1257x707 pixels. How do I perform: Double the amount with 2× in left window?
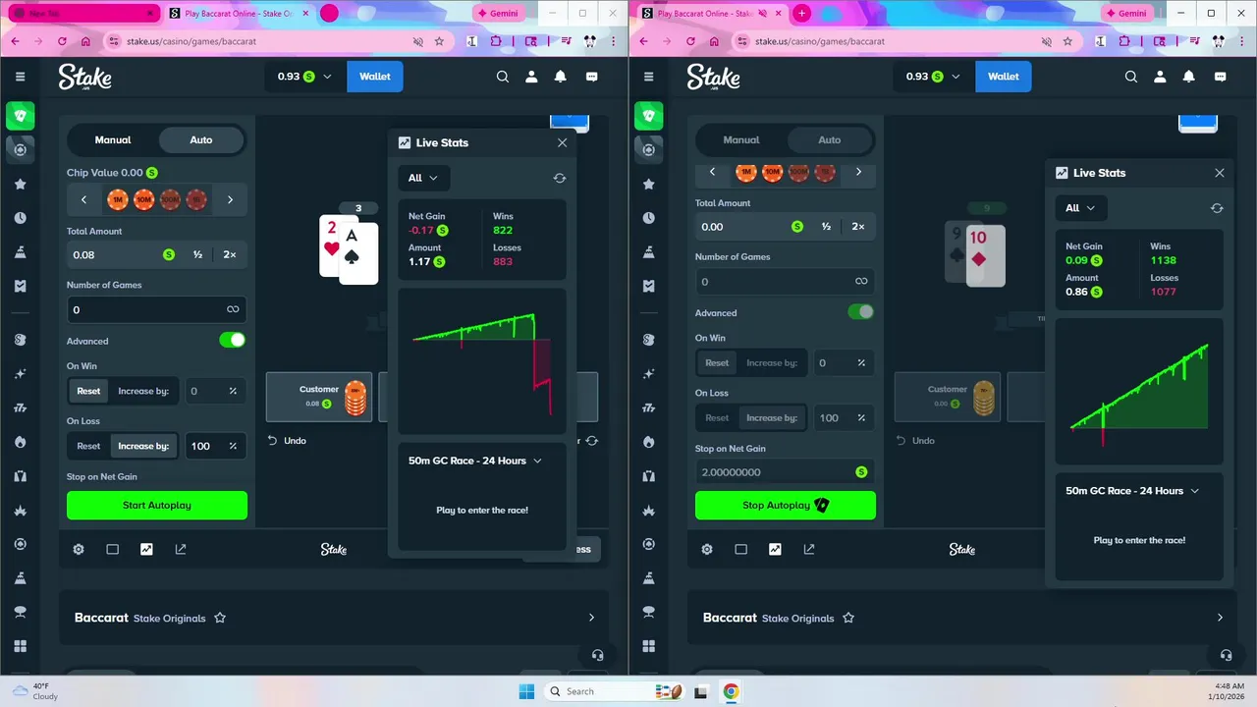230,254
